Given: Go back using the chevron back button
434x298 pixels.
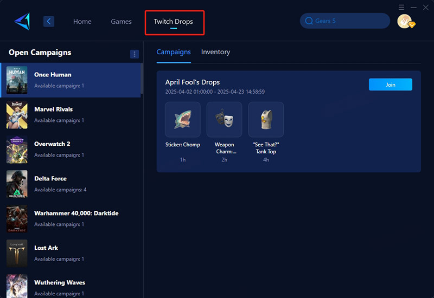Looking at the screenshot, I should (x=49, y=21).
